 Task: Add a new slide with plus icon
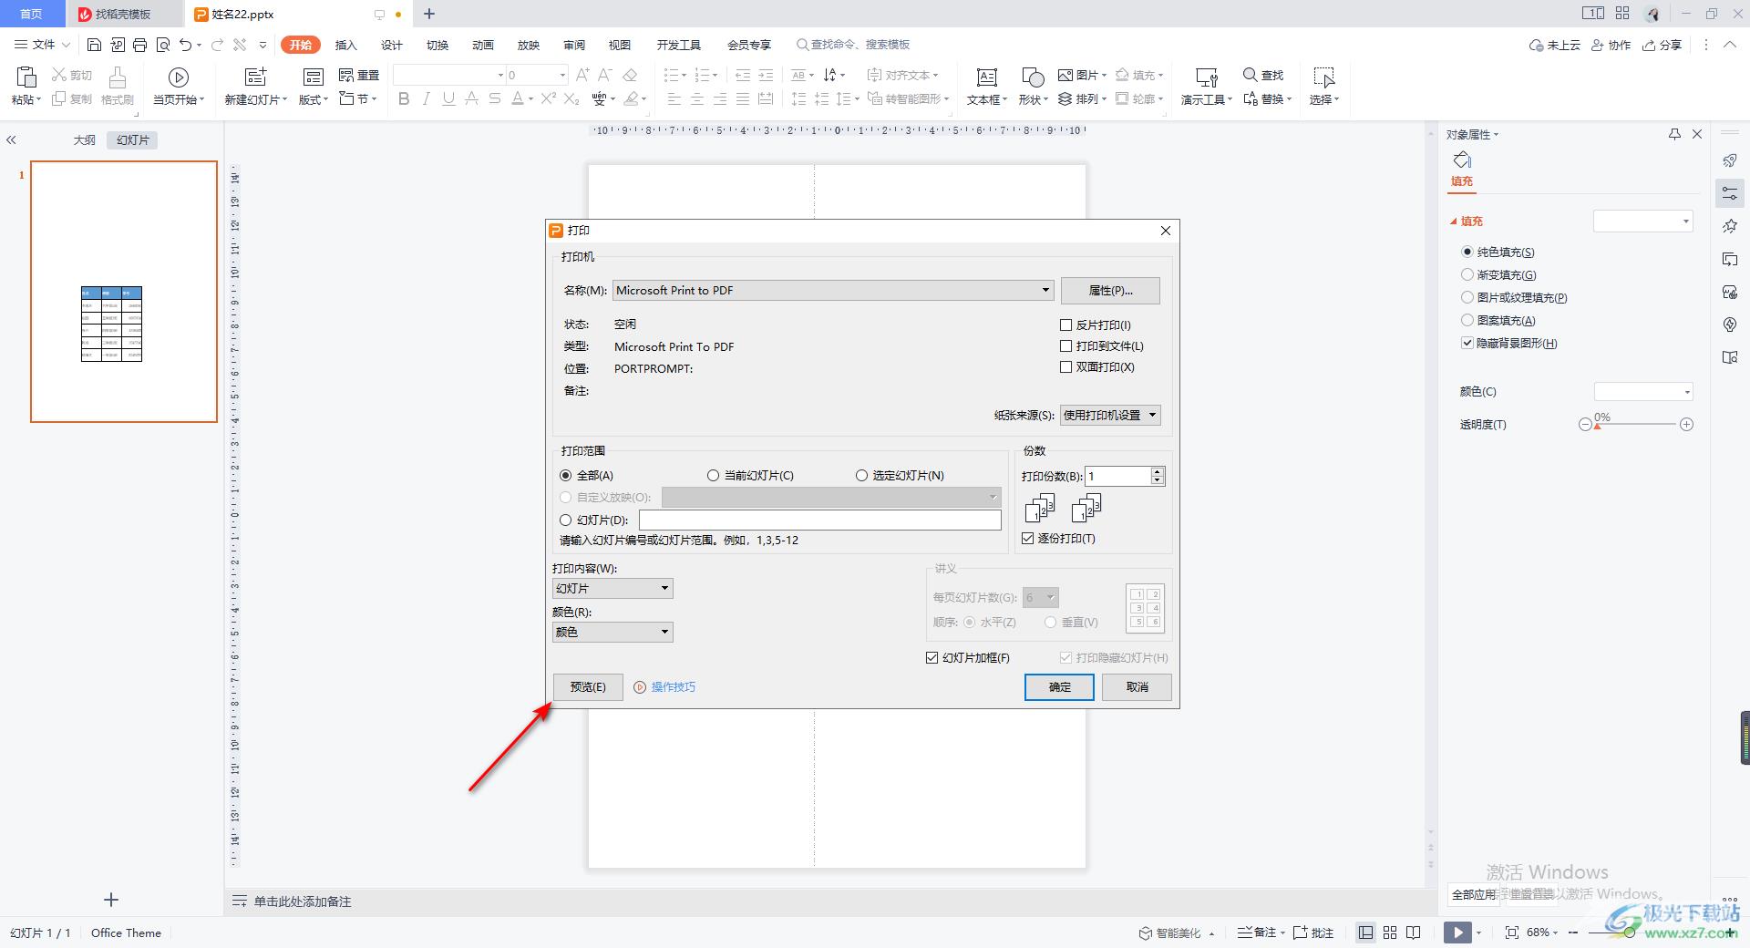pos(111,900)
